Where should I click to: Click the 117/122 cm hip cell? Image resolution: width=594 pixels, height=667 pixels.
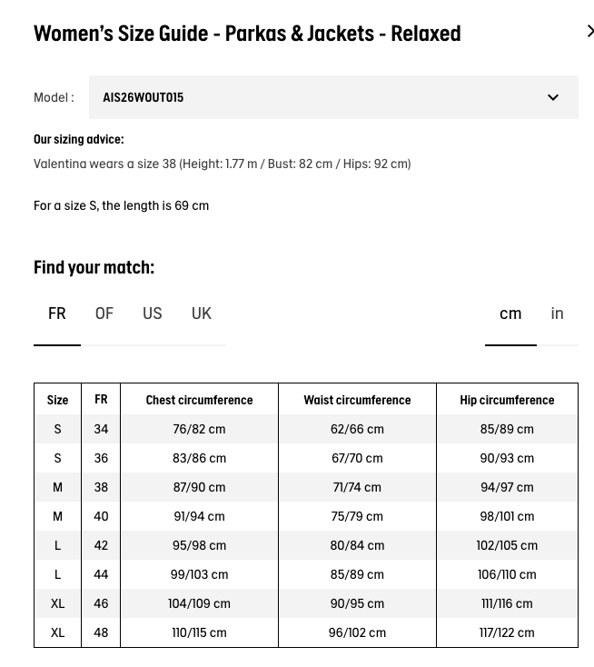pyautogui.click(x=507, y=632)
